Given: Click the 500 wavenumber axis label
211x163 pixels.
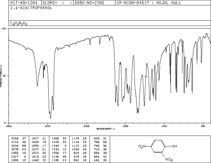Looking at the screenshot, I should click(203, 126).
